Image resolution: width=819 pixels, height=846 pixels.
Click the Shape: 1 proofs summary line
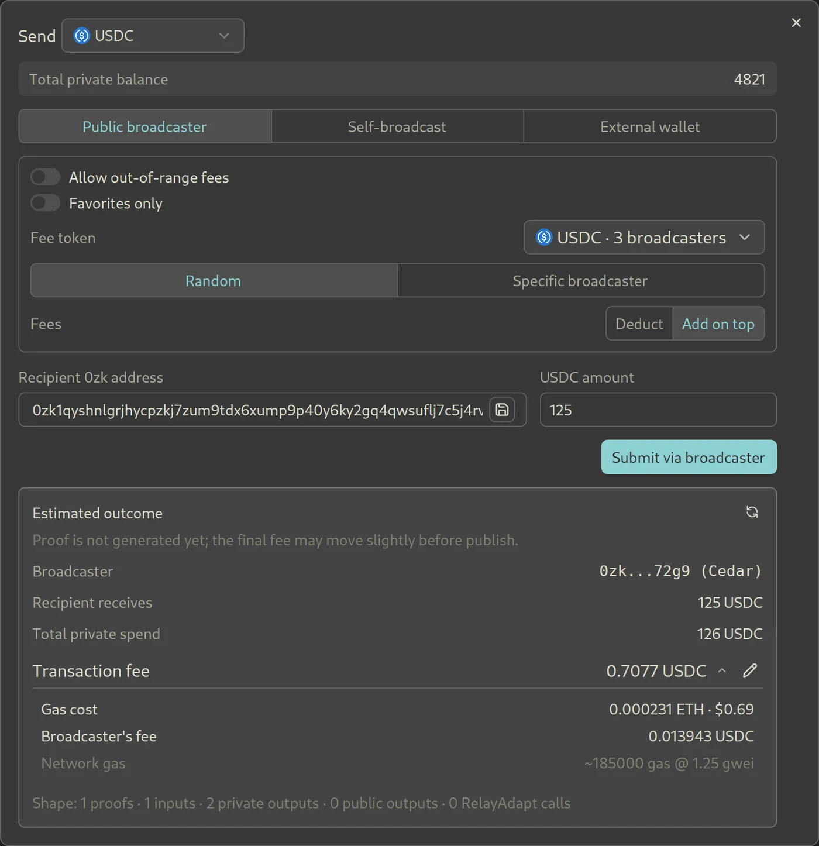(x=301, y=803)
